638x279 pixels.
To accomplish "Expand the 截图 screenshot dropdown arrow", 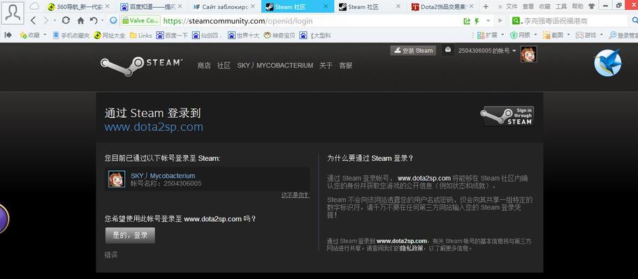I will point(568,36).
